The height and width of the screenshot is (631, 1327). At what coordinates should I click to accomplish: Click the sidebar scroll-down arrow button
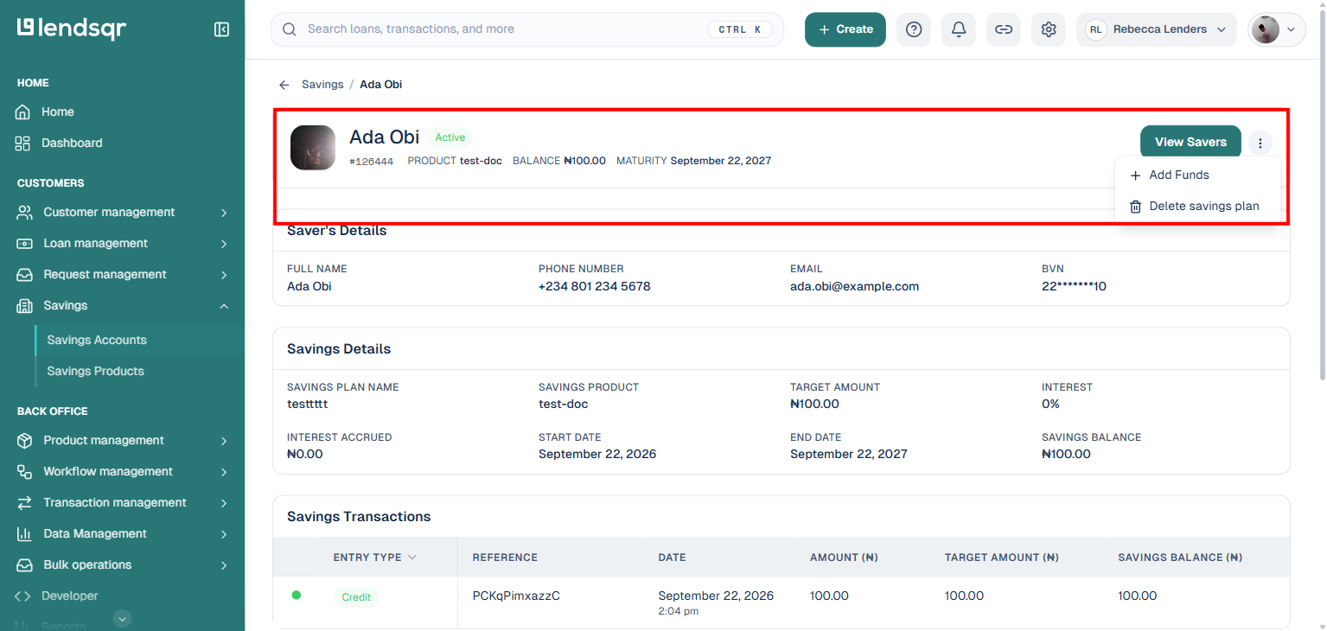[123, 618]
